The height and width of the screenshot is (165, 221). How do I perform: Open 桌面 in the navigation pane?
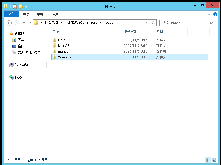[21, 46]
